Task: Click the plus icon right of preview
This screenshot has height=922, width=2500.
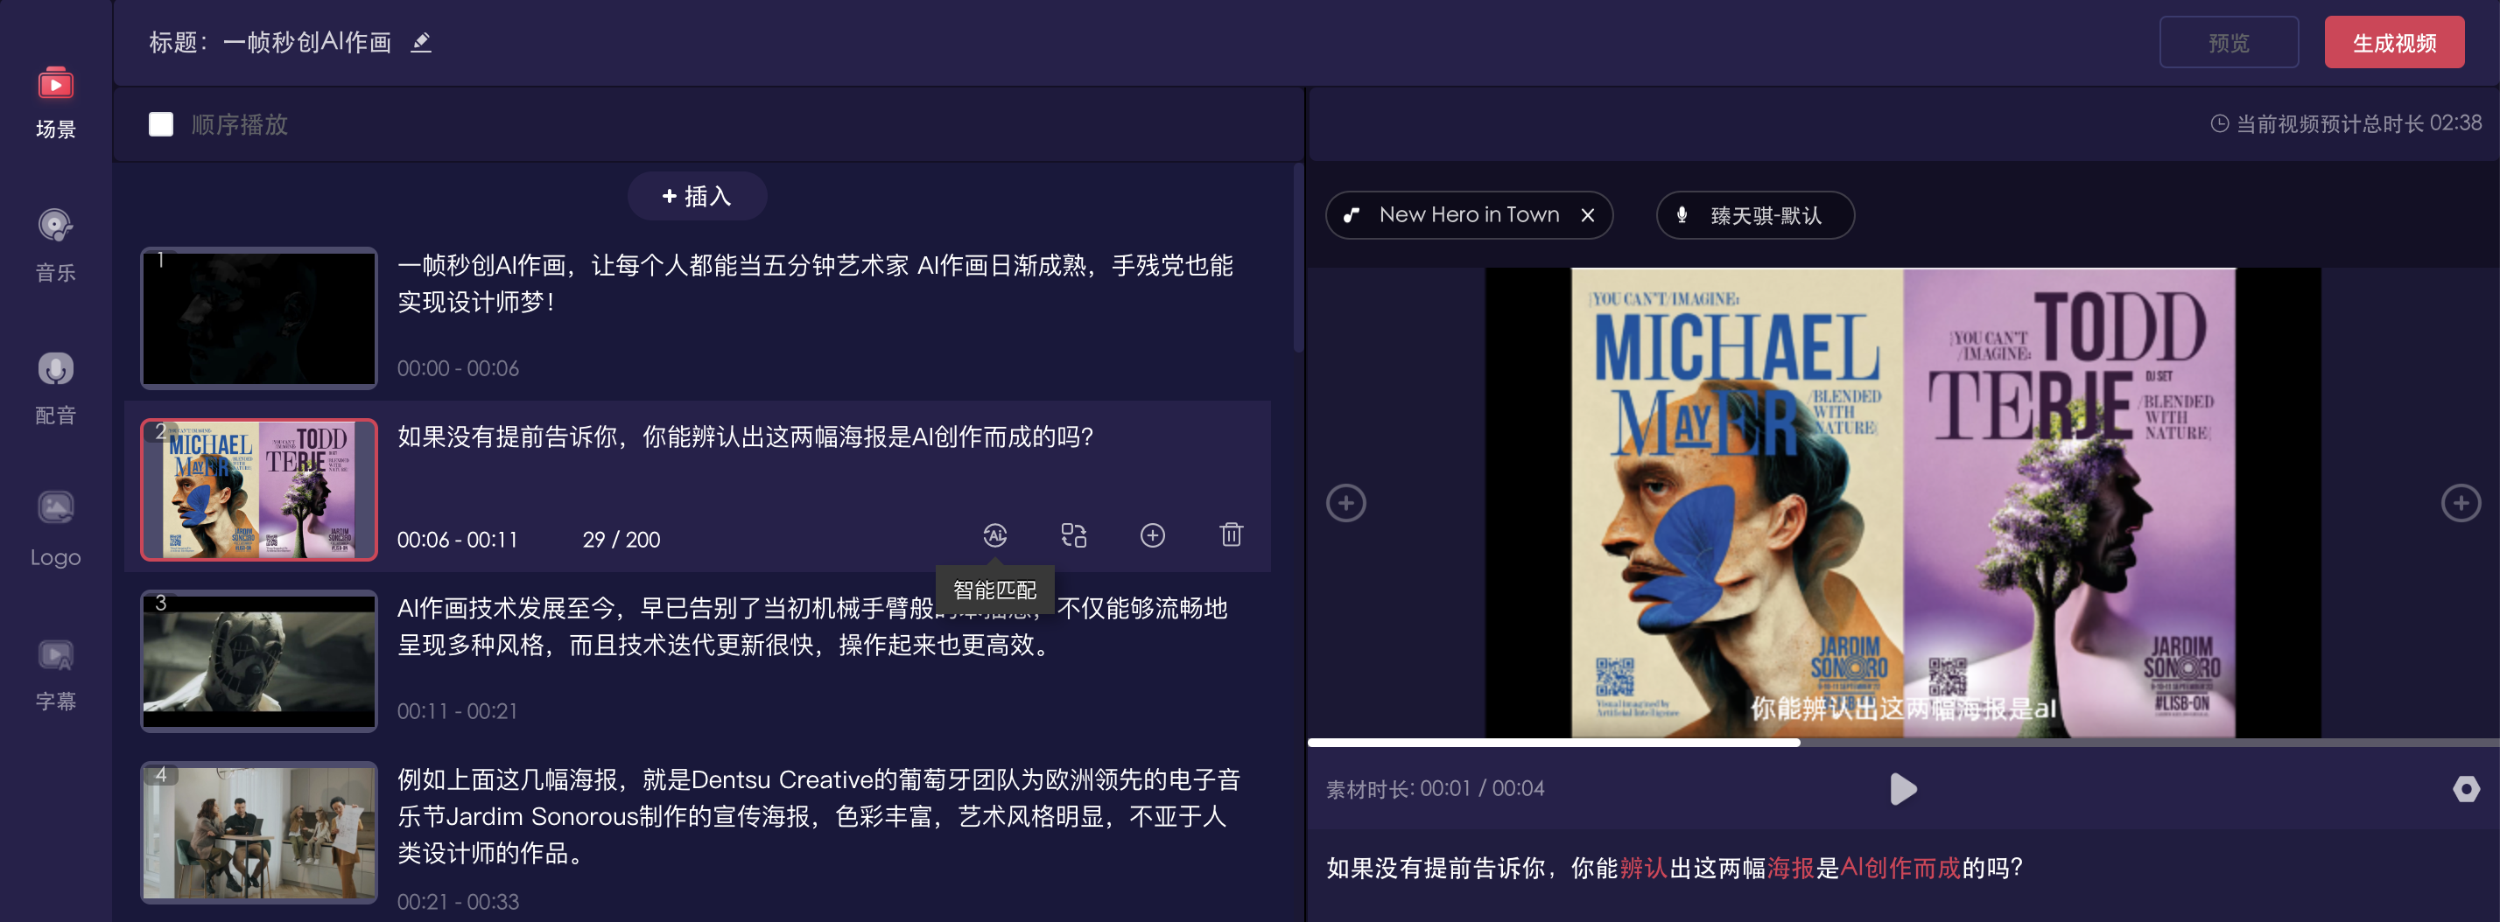Action: point(2461,503)
